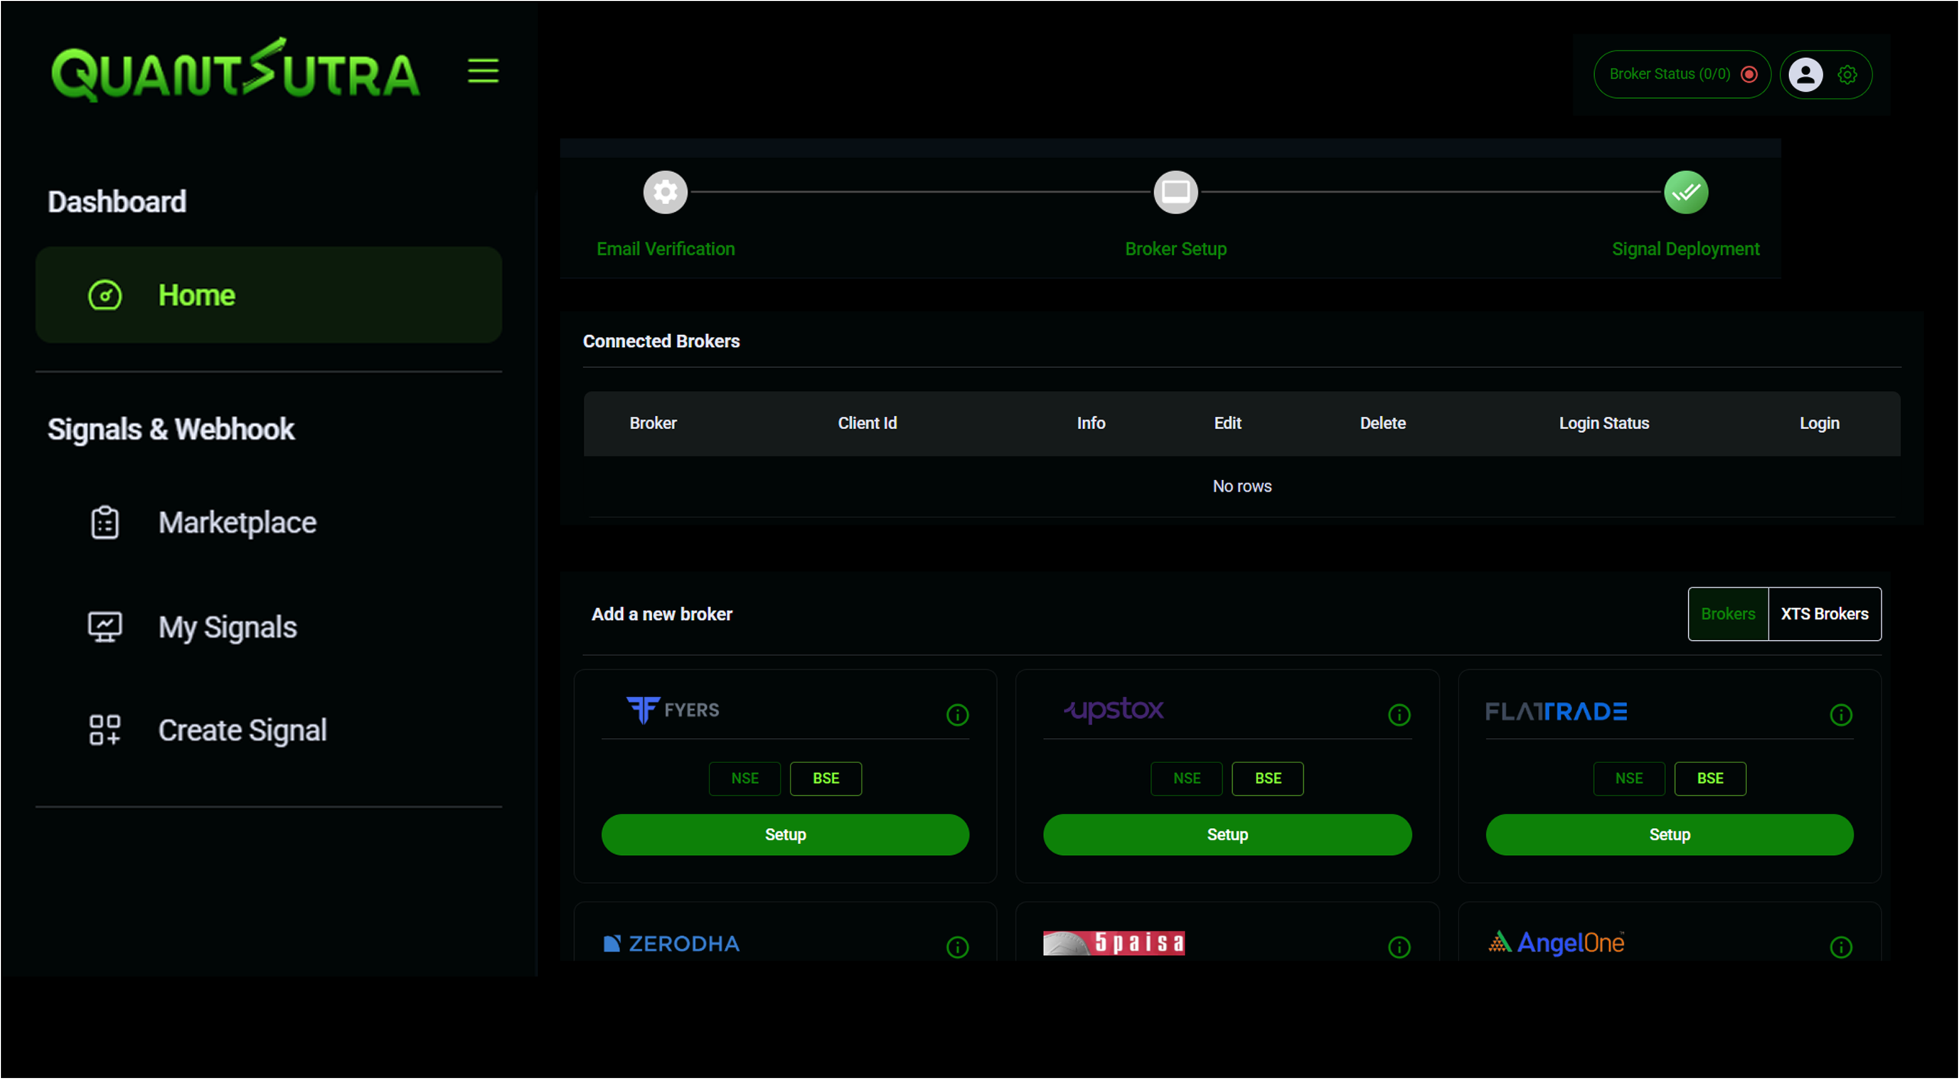
Task: Click the Broker Status (0/0) button
Action: (1681, 74)
